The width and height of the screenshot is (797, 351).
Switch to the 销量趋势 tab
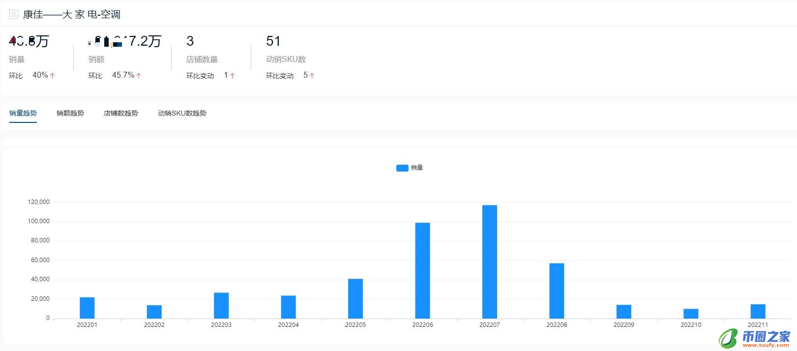tap(23, 113)
